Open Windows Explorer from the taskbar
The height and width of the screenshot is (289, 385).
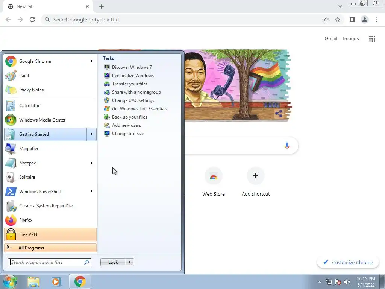[33, 282]
